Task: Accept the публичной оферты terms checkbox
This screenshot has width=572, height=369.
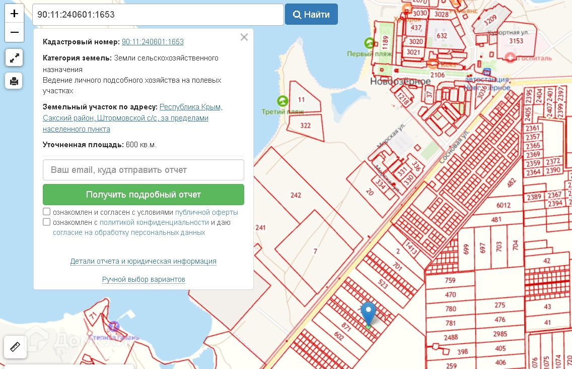Action: pyautogui.click(x=47, y=212)
